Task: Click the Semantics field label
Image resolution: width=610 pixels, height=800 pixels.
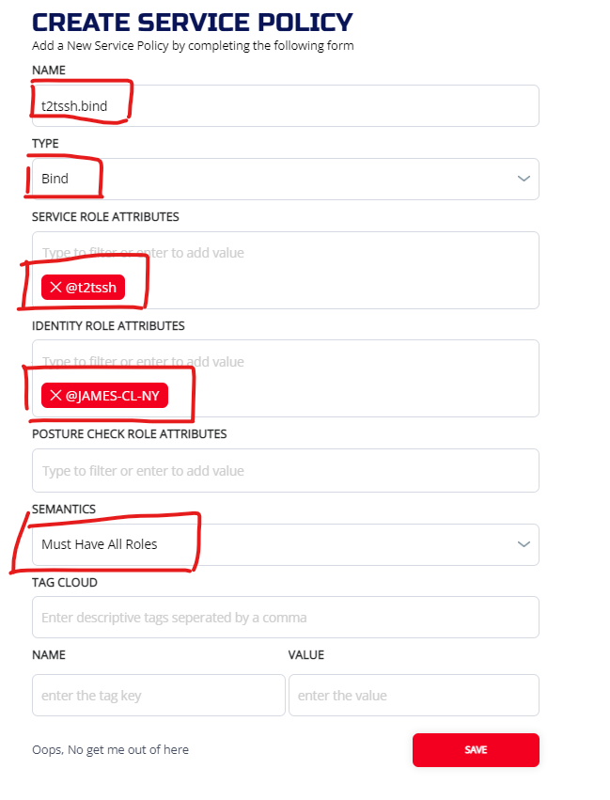Action: (64, 509)
